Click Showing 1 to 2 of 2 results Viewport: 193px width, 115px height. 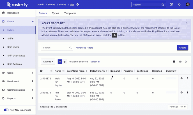point(54,107)
